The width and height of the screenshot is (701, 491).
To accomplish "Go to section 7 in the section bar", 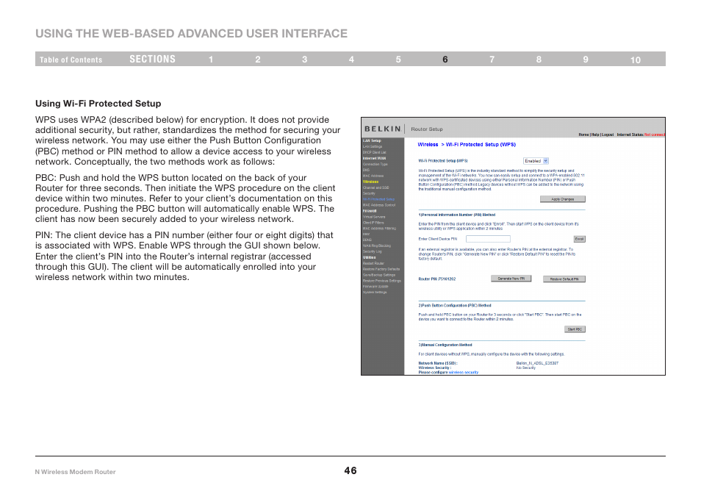I will (x=492, y=60).
